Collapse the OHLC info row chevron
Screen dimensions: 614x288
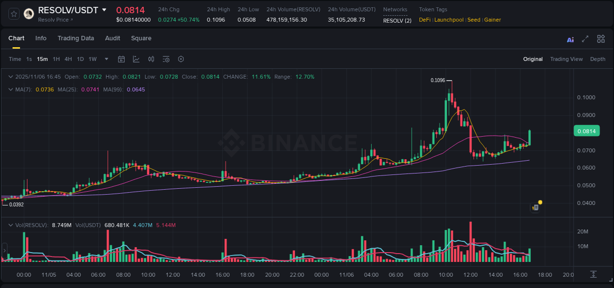(x=11, y=77)
